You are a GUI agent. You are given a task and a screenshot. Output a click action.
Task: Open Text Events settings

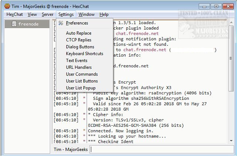click(x=77, y=61)
